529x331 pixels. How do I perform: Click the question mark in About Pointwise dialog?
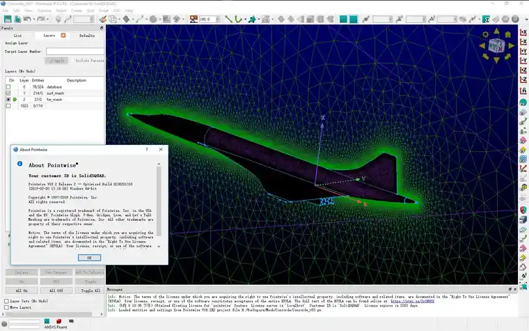click(146, 149)
